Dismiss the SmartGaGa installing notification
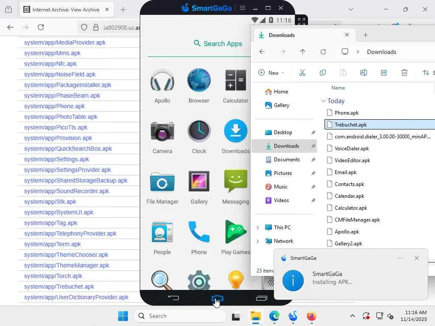The height and width of the screenshot is (326, 435). click(x=417, y=258)
